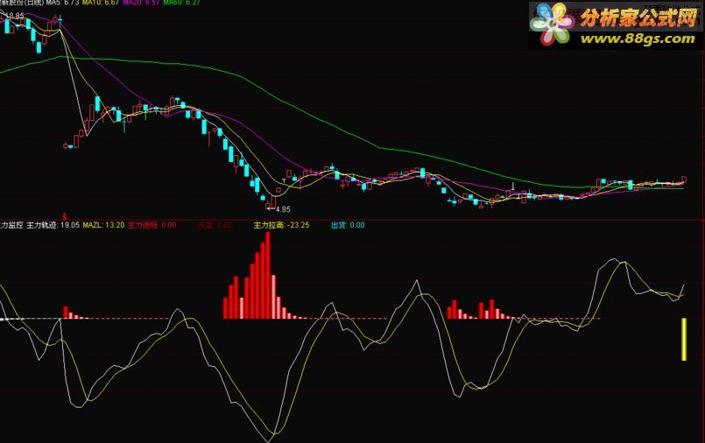
Task: Click the 出货: 0.00 cyan label
Action: coord(348,225)
